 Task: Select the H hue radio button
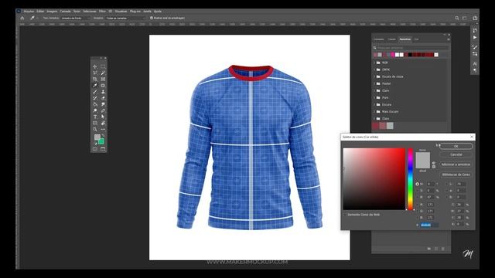[418, 184]
